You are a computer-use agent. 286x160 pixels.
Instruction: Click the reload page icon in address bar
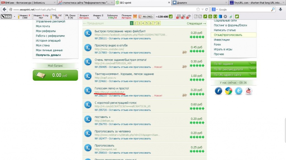(x=206, y=9)
